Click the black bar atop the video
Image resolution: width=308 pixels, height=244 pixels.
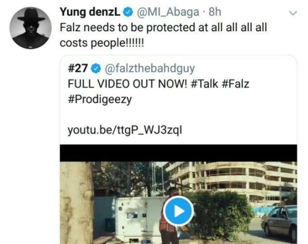point(178,153)
